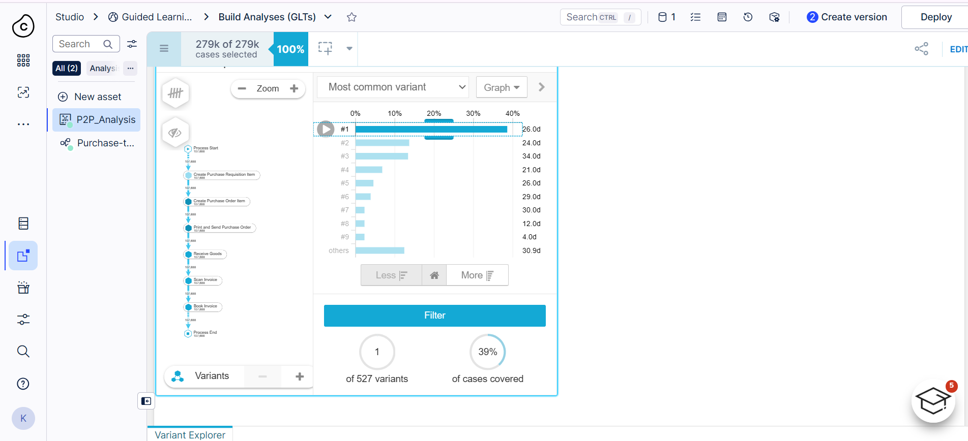
Task: Expand the Build Analyses (GLTs) chevron
Action: click(x=328, y=17)
